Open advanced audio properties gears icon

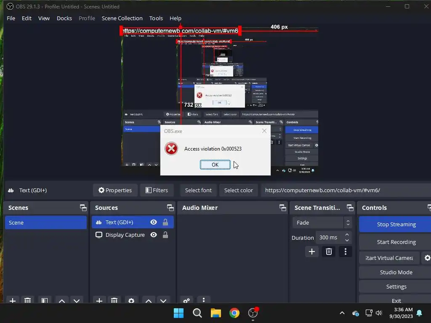point(186,300)
